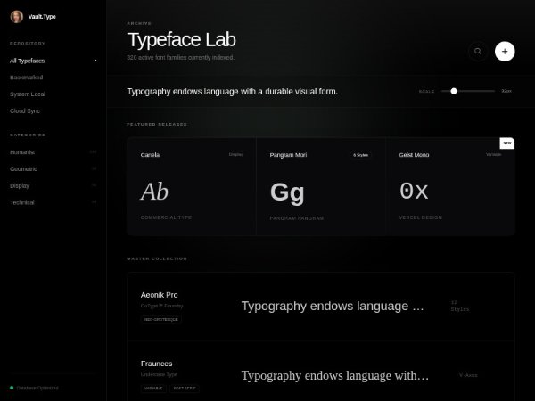Viewport: 535px width, 401px height.
Task: Click the Humanist category count
Action: pos(93,152)
